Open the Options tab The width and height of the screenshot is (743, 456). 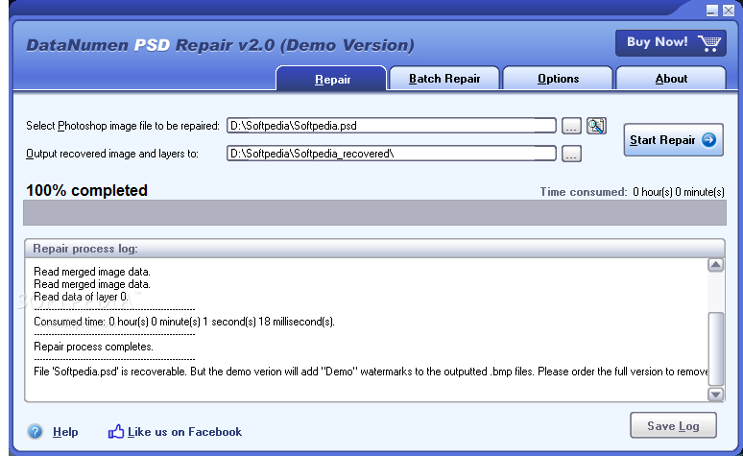[x=558, y=79]
